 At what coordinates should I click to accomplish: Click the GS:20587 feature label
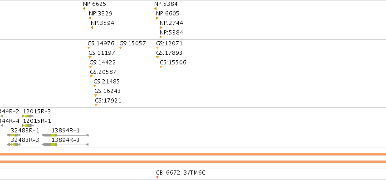pyautogui.click(x=103, y=72)
